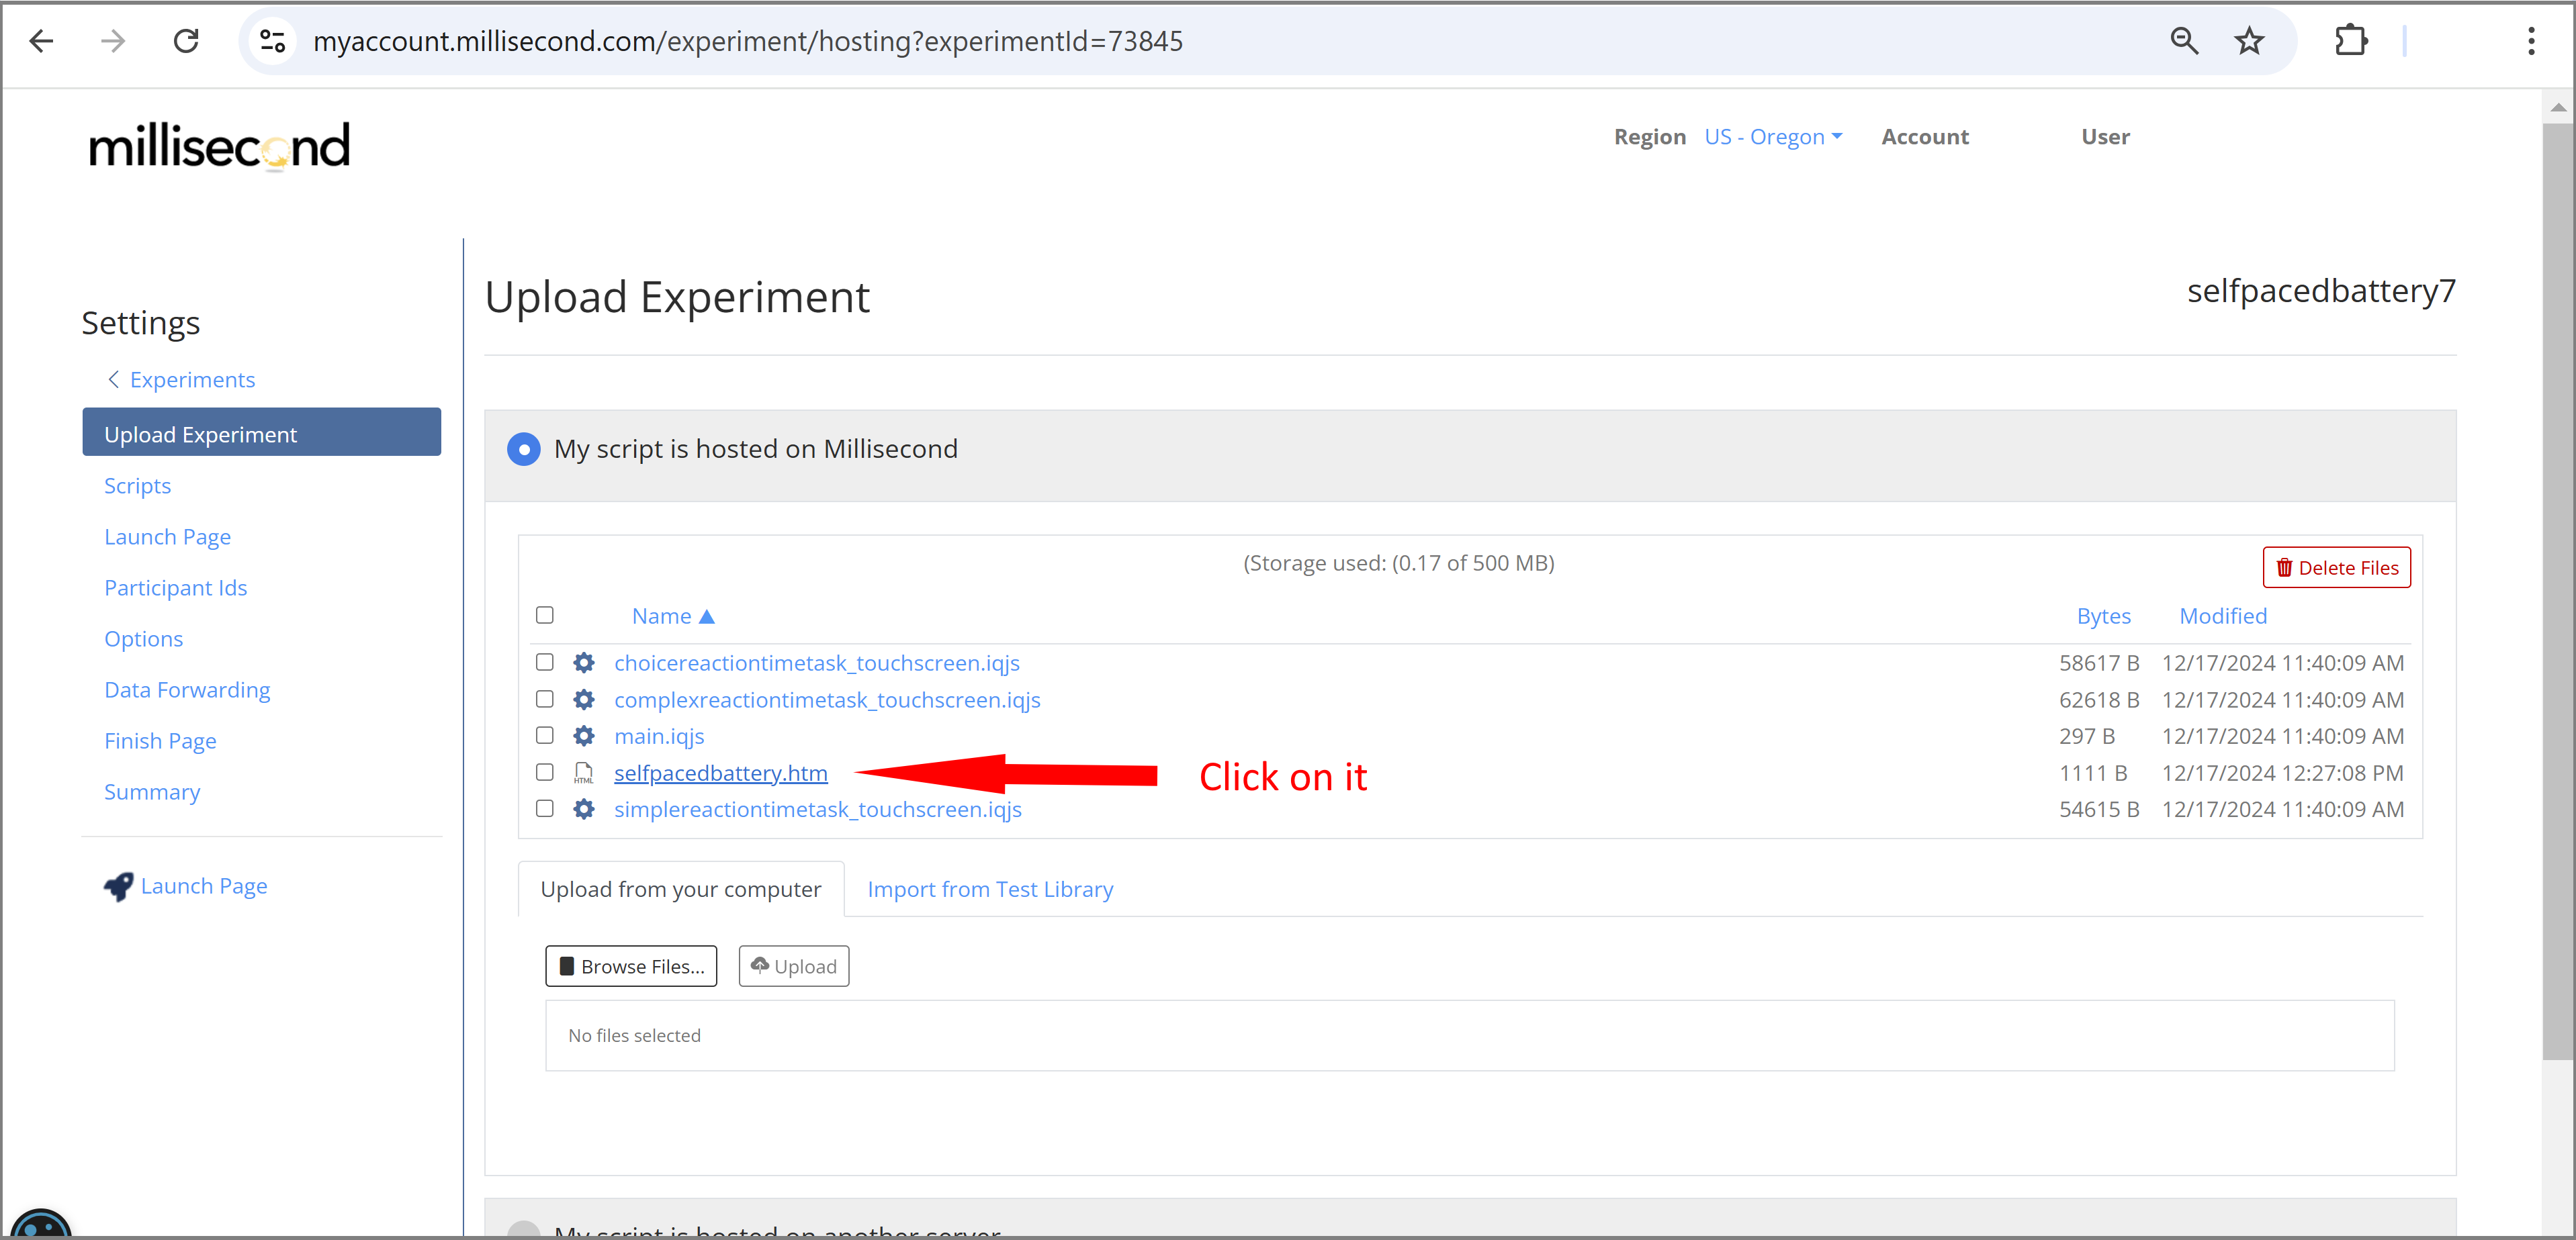Select the checkbox next to main.iqjs
Viewport: 2576px width, 1240px height.
tap(545, 736)
